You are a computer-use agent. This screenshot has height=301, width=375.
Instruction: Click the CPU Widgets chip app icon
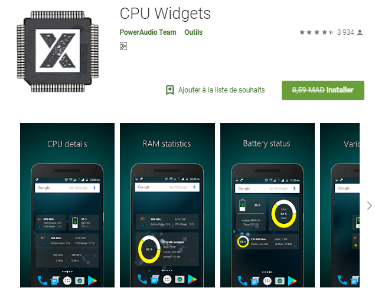point(58,51)
